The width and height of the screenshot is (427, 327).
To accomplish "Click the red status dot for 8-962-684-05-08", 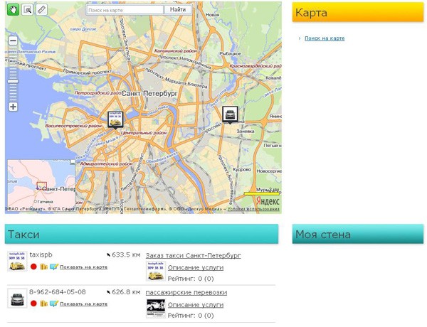I will coord(33,304).
